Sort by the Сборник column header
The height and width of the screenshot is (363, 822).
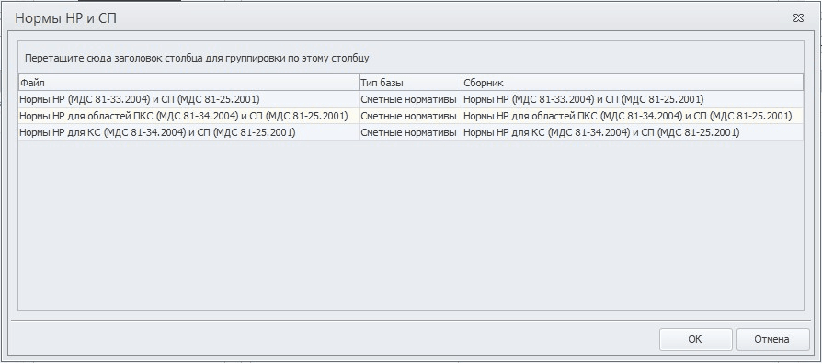[x=633, y=83]
